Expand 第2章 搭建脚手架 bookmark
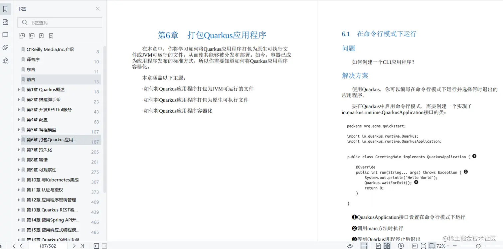The height and width of the screenshot is (249, 503). coord(19,99)
